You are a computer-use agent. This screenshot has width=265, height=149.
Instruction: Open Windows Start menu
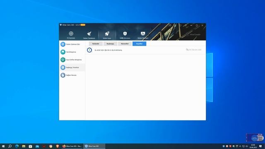point(3,146)
